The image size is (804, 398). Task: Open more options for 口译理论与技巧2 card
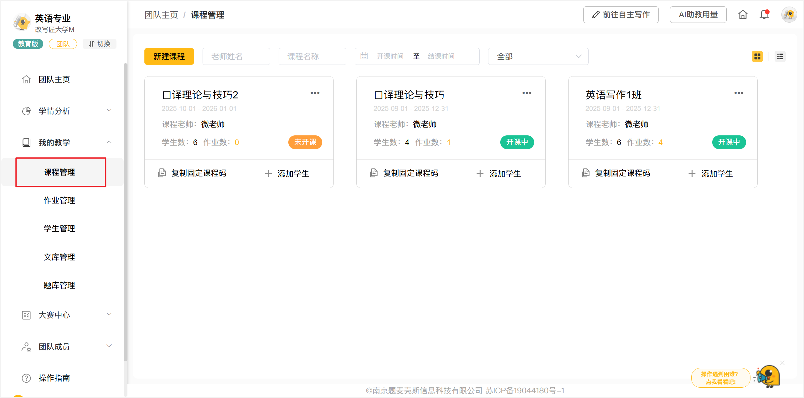[315, 93]
